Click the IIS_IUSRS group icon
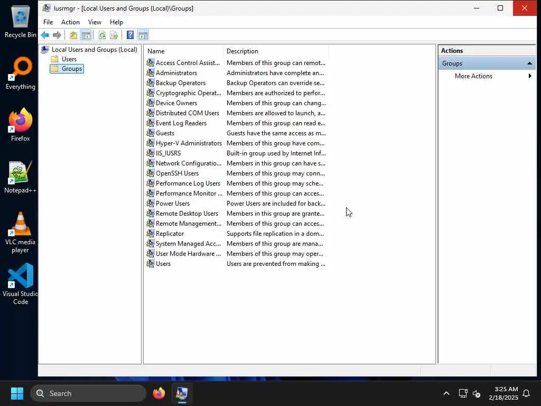 point(150,153)
